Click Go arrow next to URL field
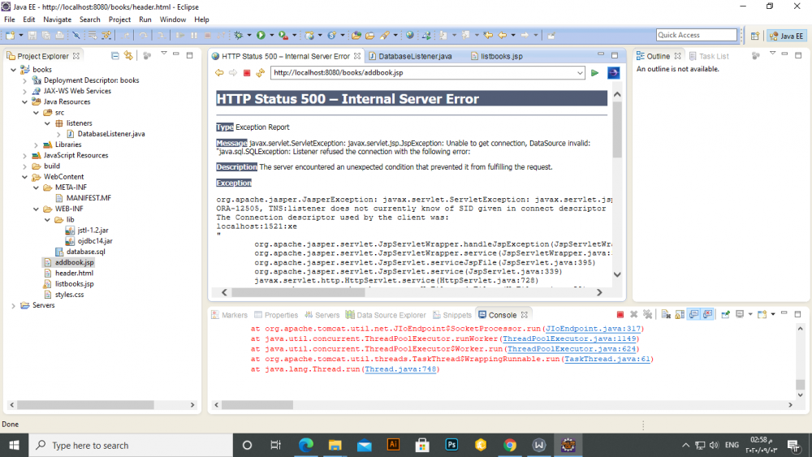The height and width of the screenshot is (457, 812). pyautogui.click(x=595, y=73)
